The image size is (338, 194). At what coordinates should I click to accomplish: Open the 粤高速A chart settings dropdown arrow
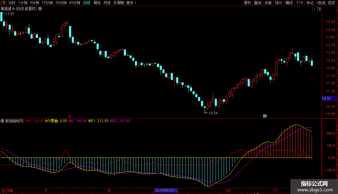[40, 9]
